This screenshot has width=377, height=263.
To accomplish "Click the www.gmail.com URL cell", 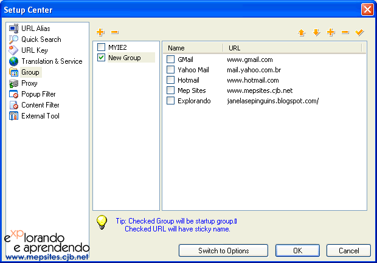I will (250, 60).
